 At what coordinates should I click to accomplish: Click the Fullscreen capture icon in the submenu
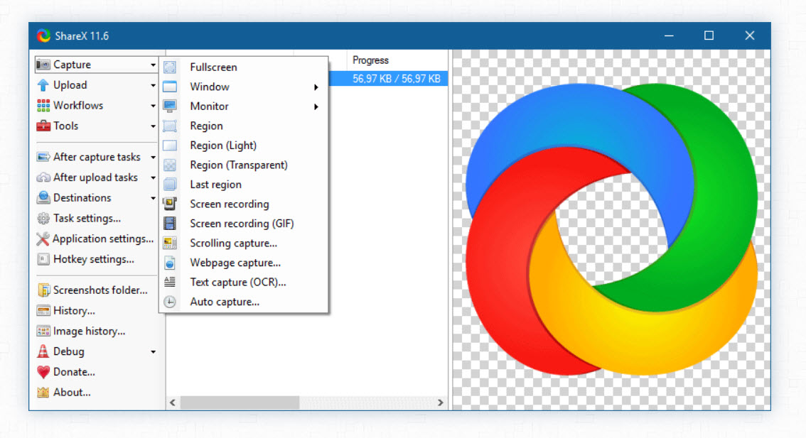(x=170, y=67)
